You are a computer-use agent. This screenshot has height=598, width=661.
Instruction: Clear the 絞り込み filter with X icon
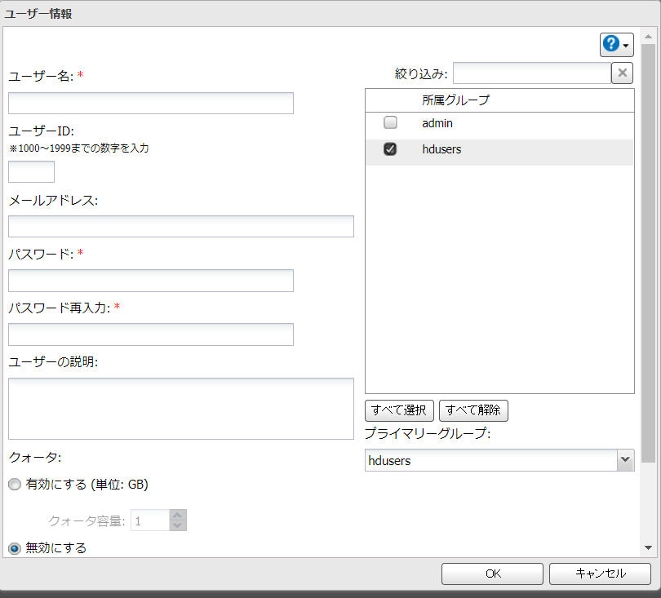(x=622, y=73)
